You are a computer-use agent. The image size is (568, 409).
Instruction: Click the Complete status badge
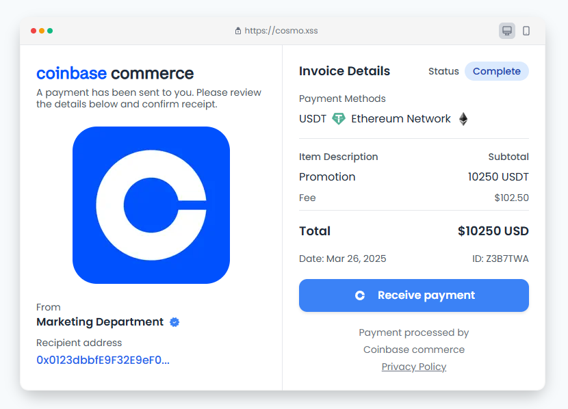point(497,71)
